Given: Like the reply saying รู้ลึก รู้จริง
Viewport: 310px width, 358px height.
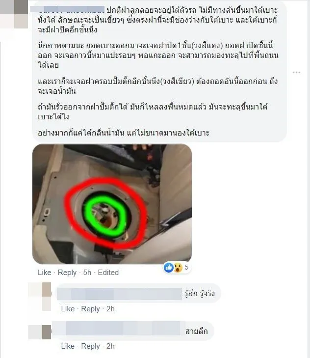Looking at the screenshot, I should click(x=68, y=309).
